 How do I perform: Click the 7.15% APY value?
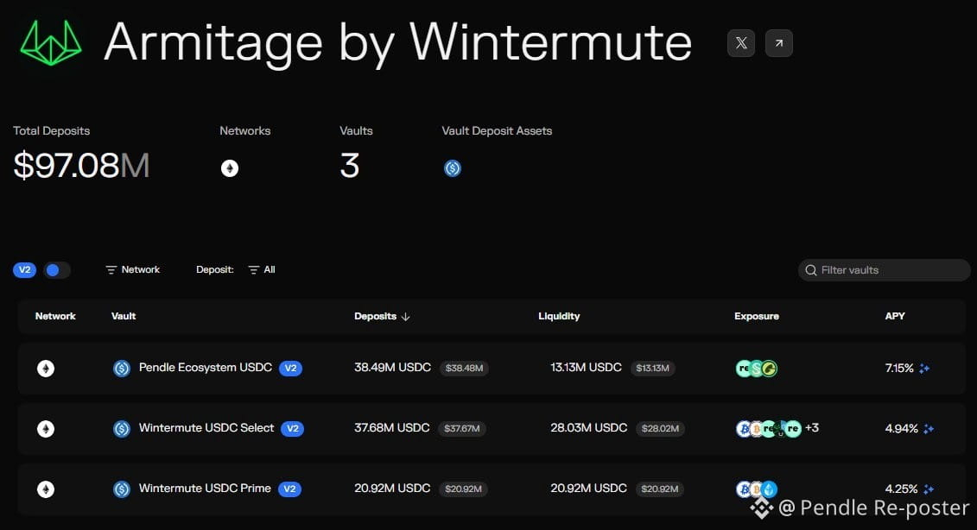tap(899, 369)
